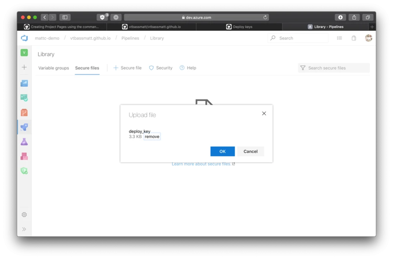
Task: Click 'Library' breadcrumb link
Action: pos(157,38)
